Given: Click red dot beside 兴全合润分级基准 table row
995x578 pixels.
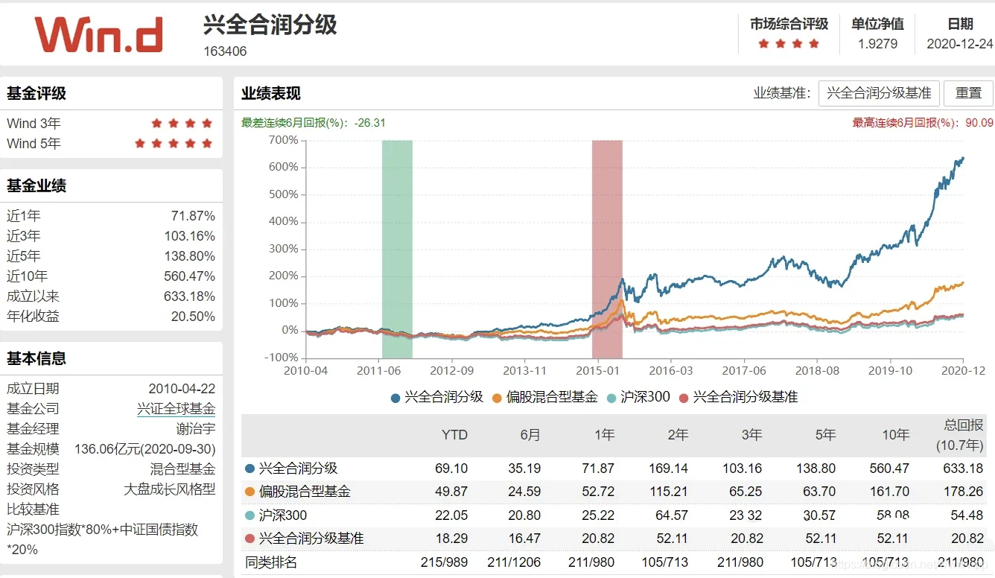Looking at the screenshot, I should coord(249,539).
